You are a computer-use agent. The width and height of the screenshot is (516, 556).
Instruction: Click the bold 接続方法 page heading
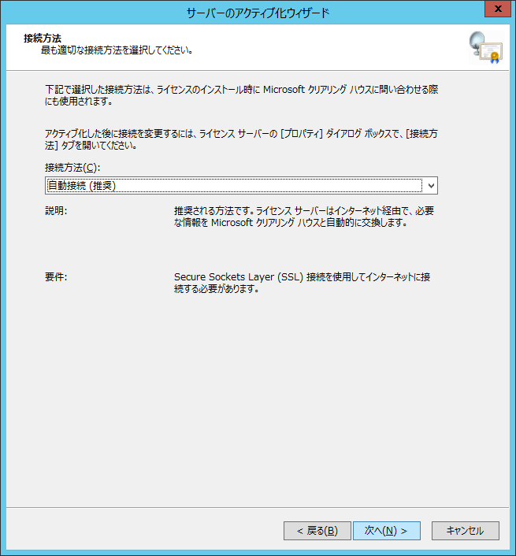pyautogui.click(x=43, y=38)
